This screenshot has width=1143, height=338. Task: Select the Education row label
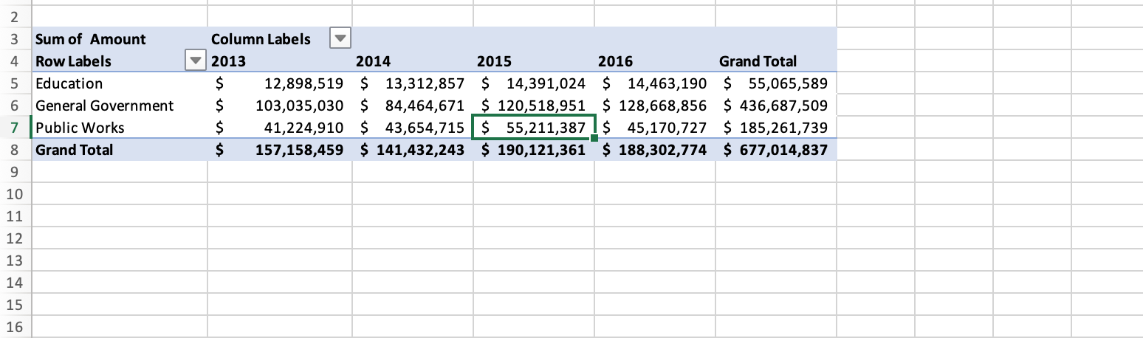click(119, 83)
